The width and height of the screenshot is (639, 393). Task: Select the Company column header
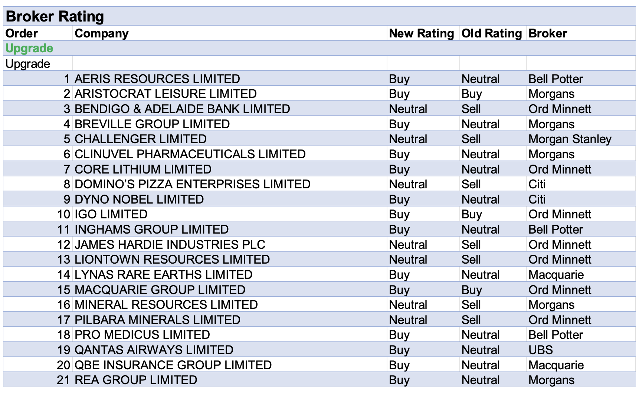tap(102, 33)
